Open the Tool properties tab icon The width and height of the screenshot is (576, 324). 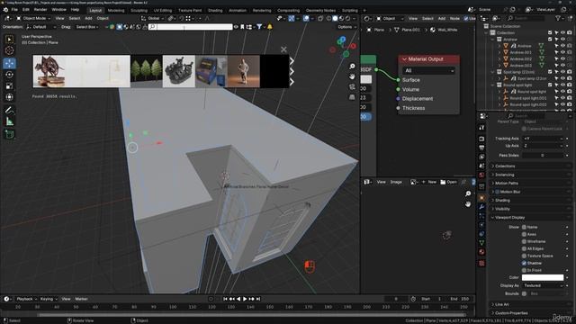[x=481, y=128]
